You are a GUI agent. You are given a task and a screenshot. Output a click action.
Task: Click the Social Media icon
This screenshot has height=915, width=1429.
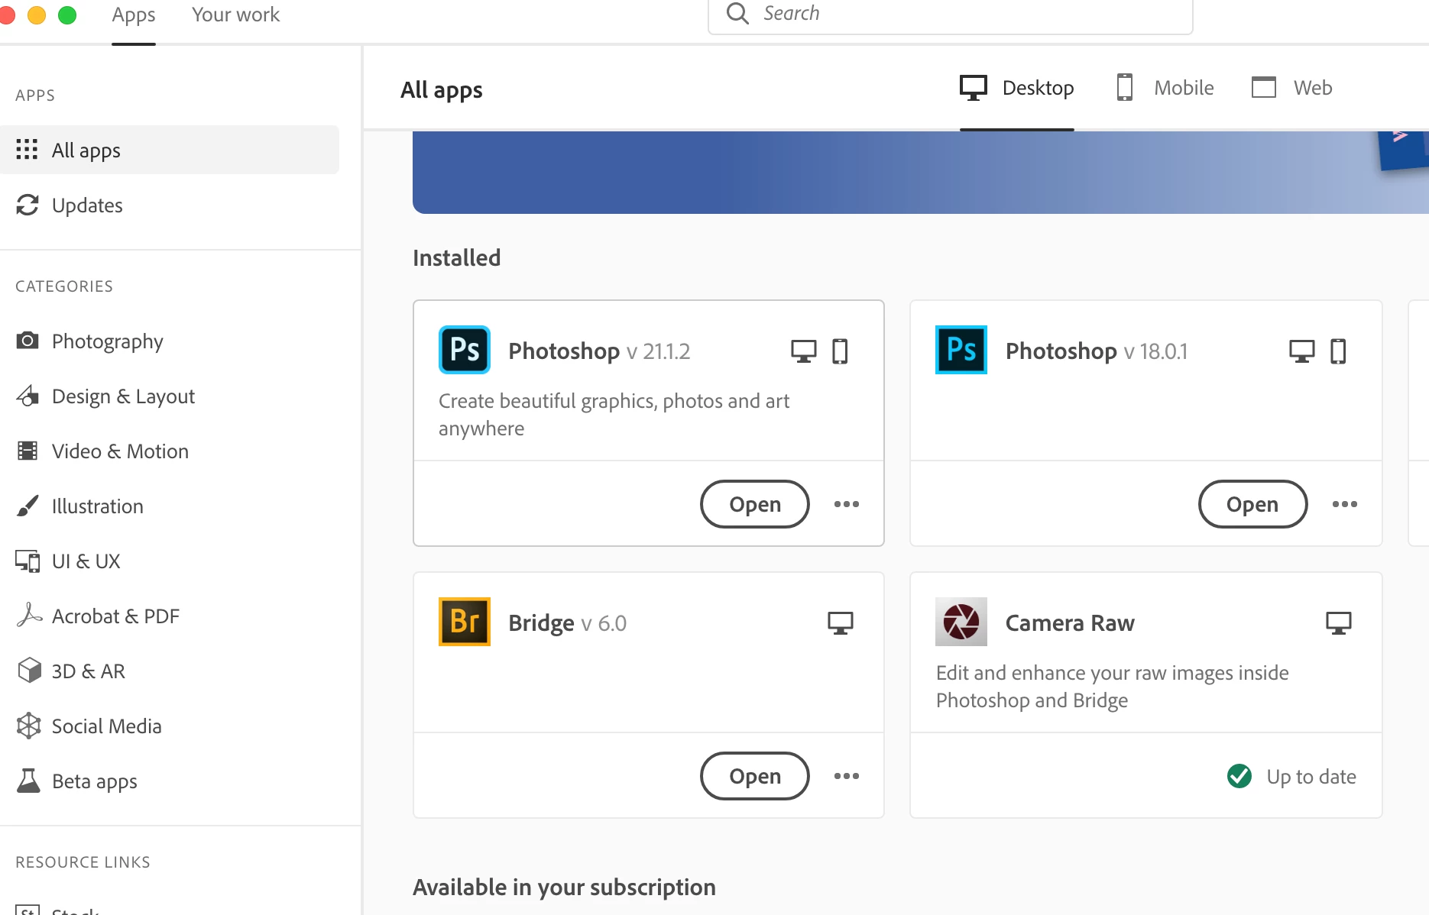28,726
